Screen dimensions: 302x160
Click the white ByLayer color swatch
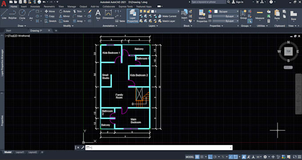(216, 11)
